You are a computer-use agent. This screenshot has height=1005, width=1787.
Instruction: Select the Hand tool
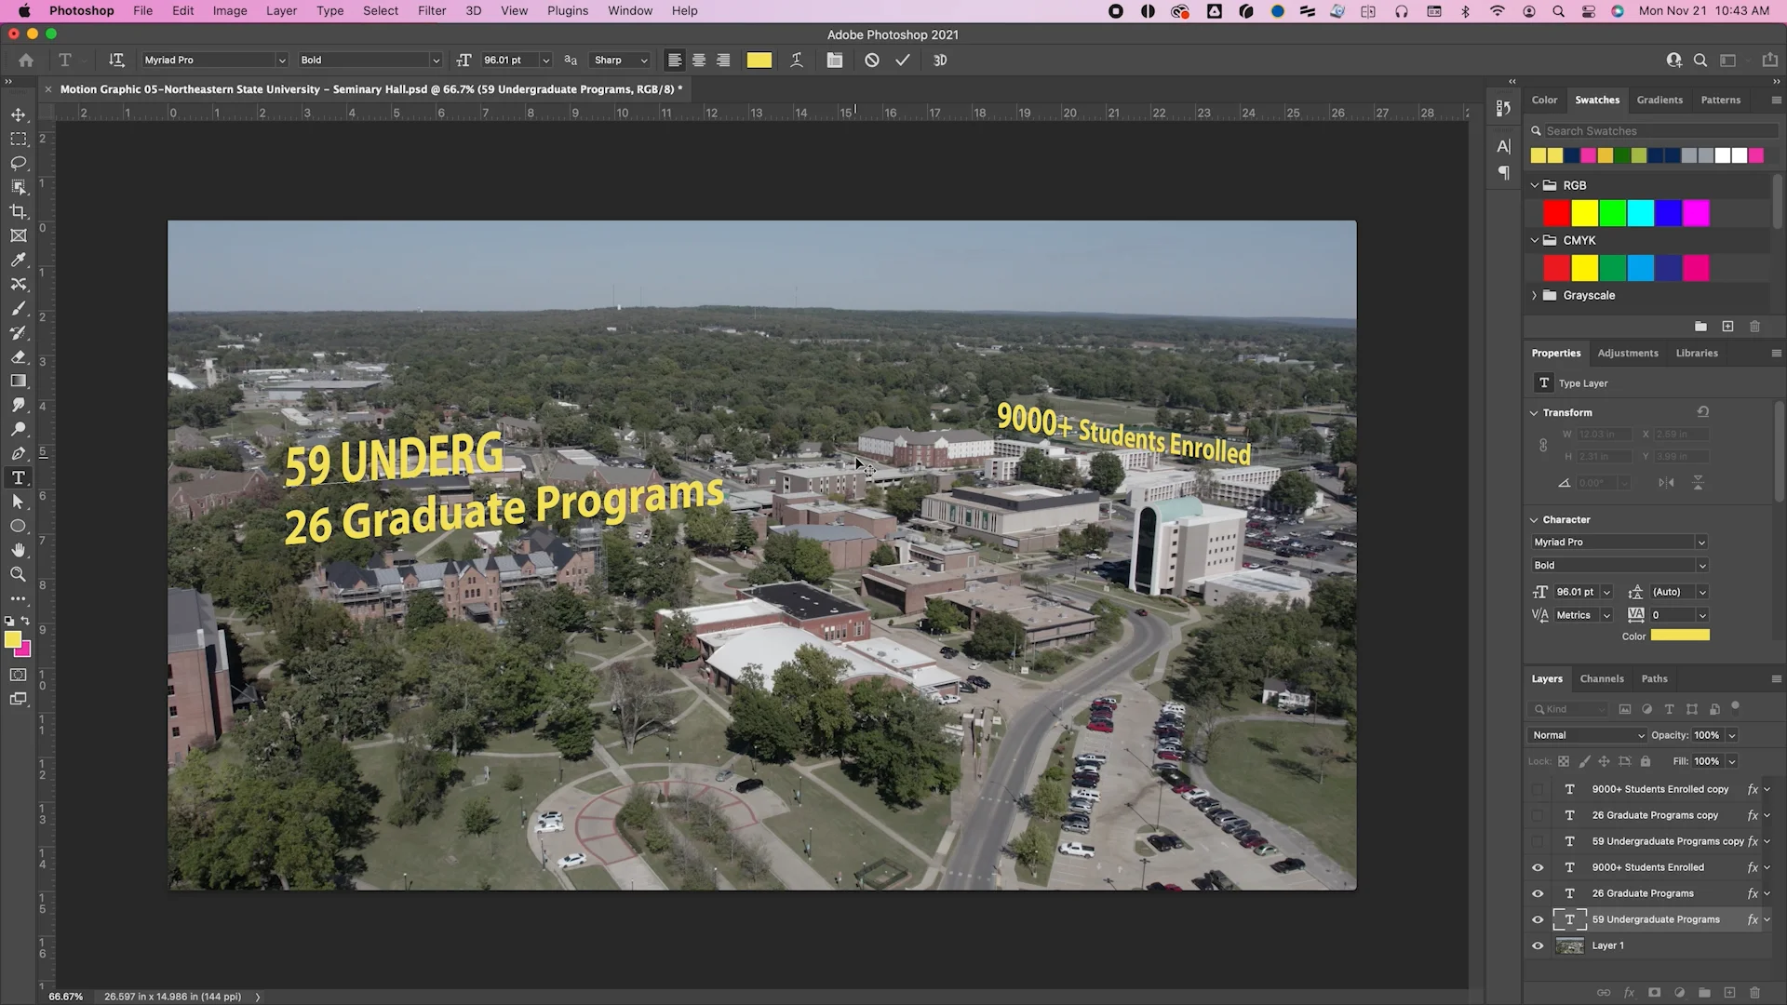coord(19,550)
